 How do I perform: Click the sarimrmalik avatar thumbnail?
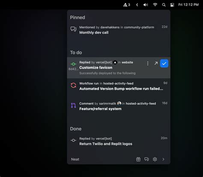119,103
